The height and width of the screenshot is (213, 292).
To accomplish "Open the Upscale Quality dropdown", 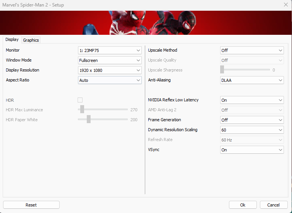I will click(x=252, y=60).
